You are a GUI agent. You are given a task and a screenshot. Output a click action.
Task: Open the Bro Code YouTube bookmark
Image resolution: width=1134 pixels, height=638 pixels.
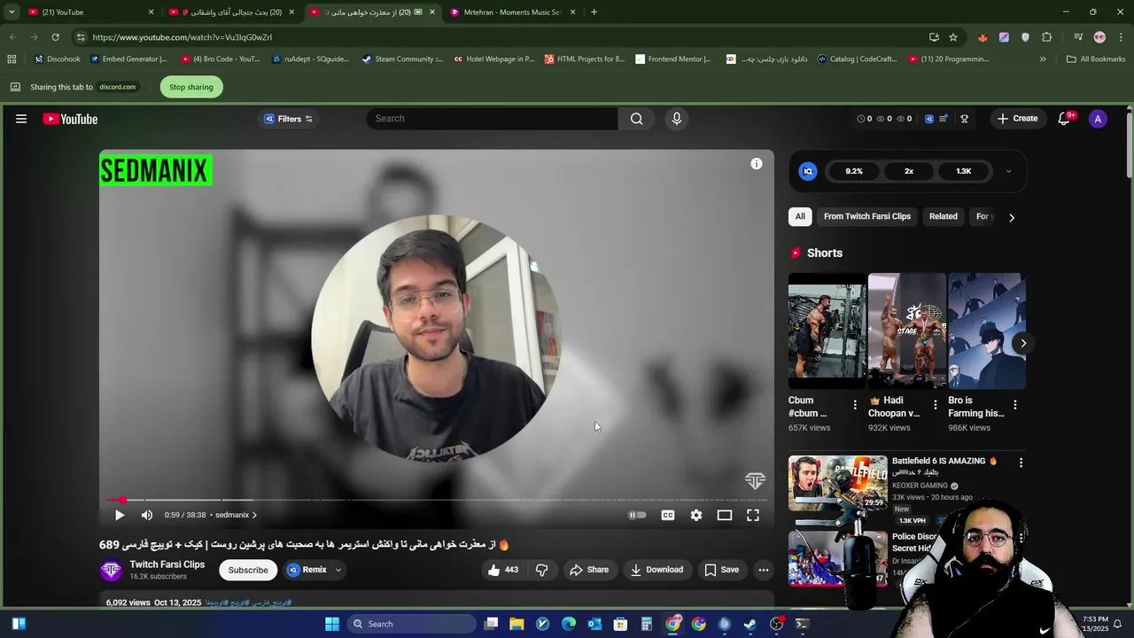tap(221, 59)
